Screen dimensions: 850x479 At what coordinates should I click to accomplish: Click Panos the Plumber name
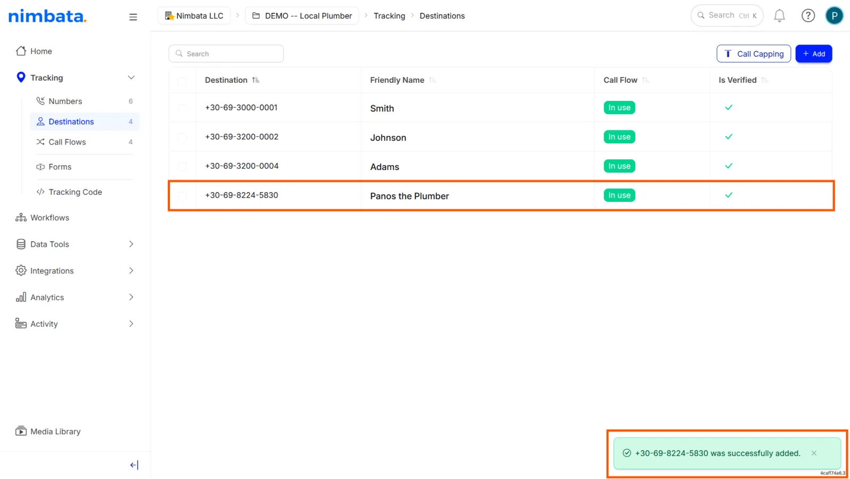[410, 196]
